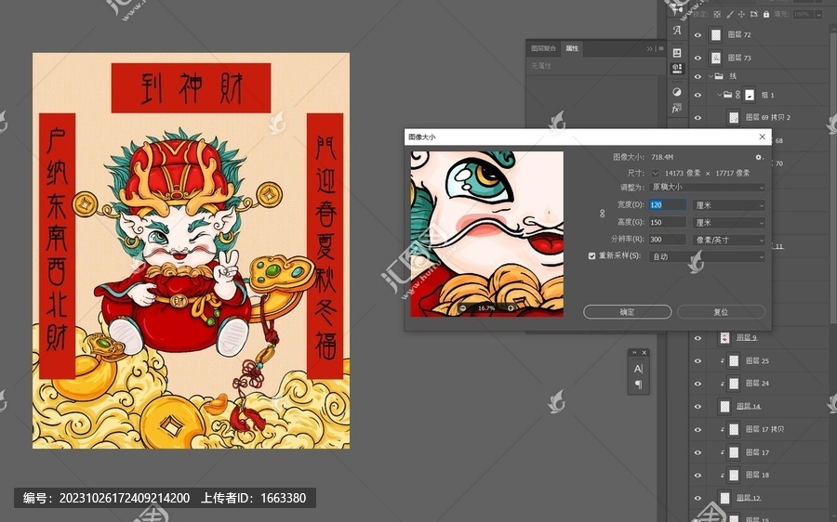Collapse the 组 1 group chevron
This screenshot has width=837, height=522.
(x=719, y=95)
